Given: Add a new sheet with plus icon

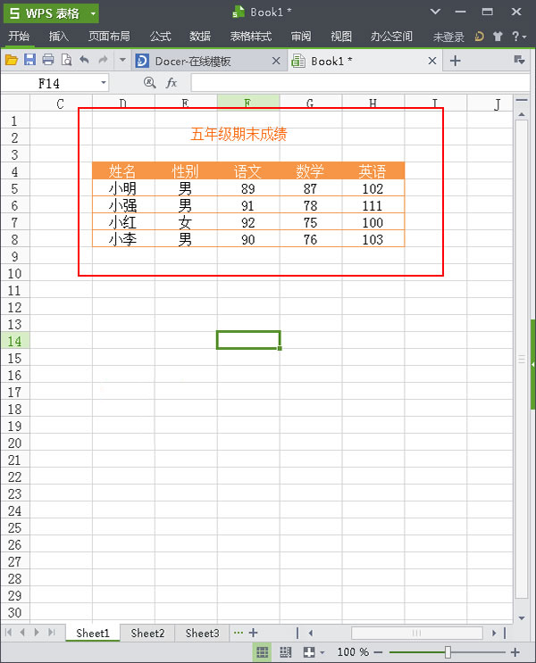Looking at the screenshot, I should point(253,633).
